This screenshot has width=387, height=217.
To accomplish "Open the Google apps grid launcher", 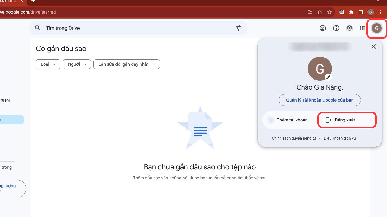I will [x=362, y=28].
